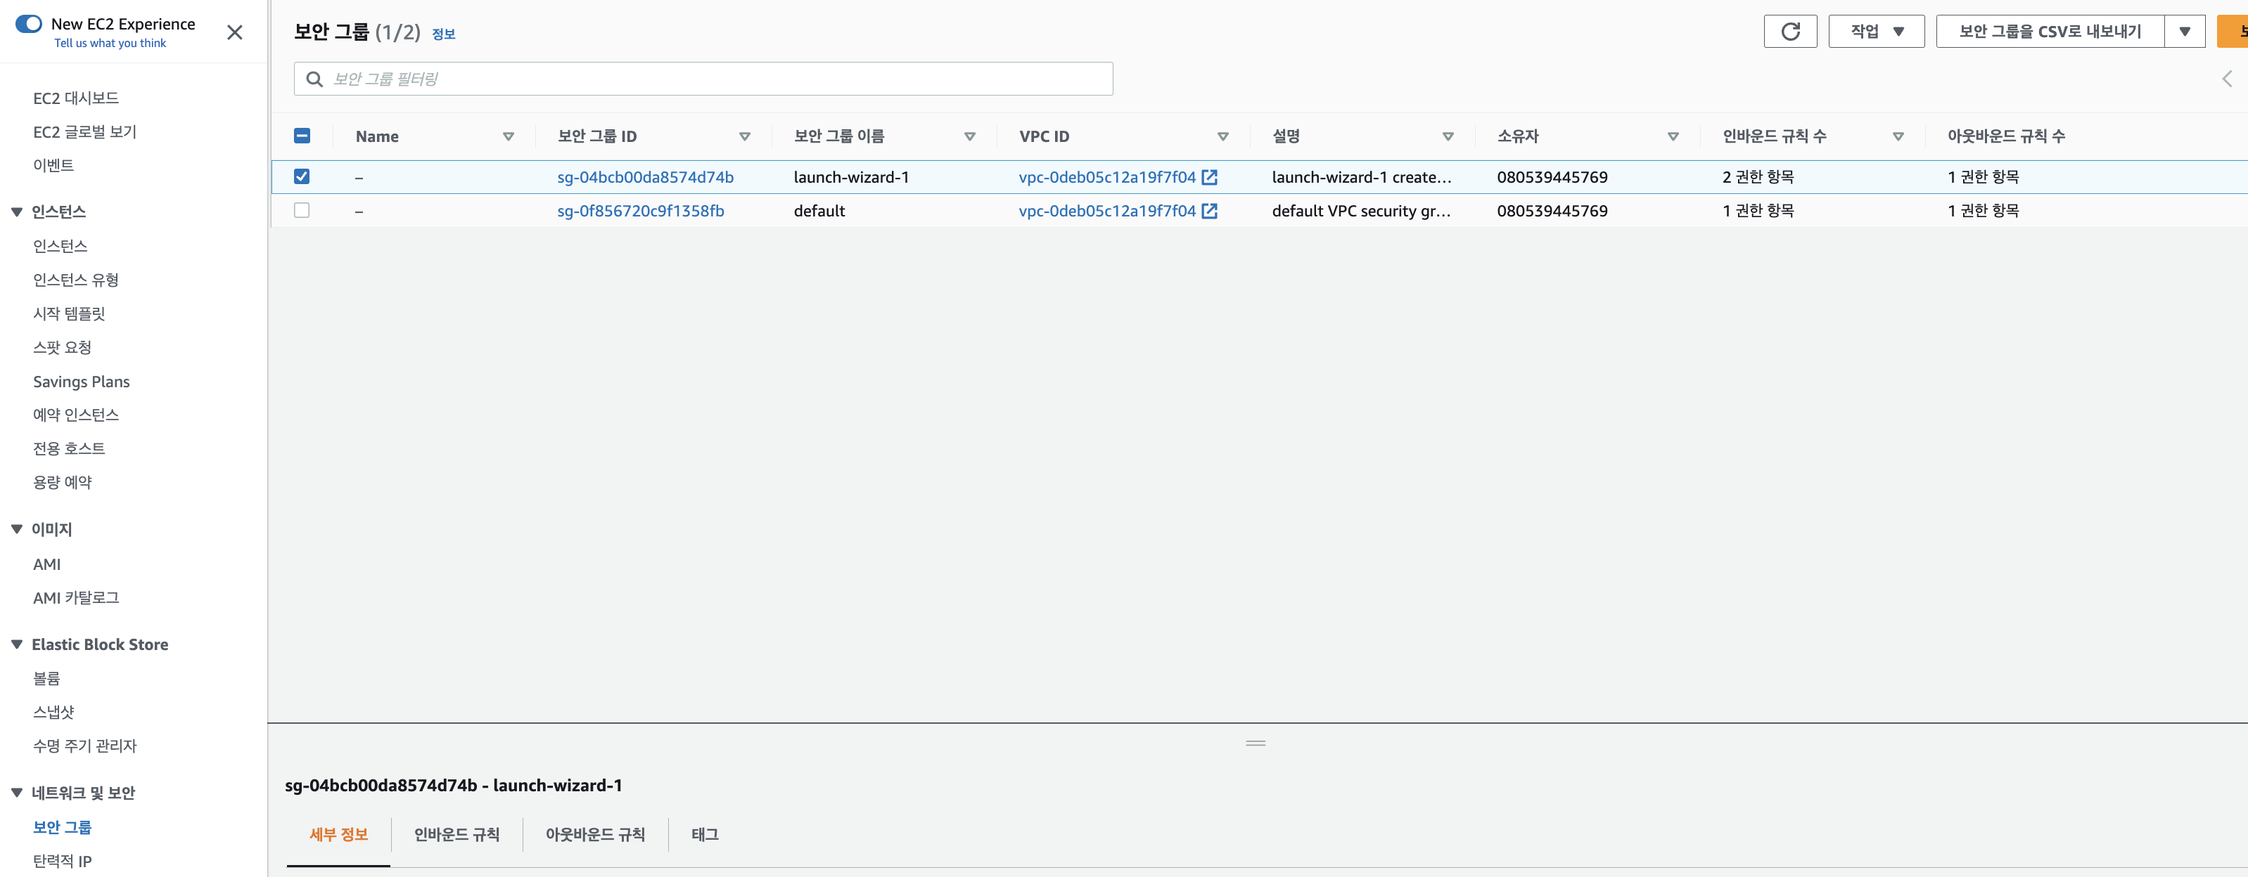Sort by 보안 그룹 ID column arrow

point(744,137)
